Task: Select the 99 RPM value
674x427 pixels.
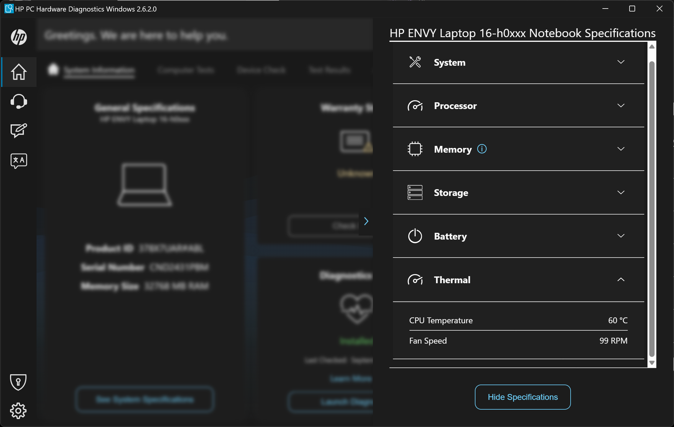Action: [613, 341]
